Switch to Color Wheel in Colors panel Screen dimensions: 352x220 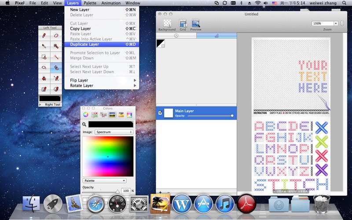(85, 115)
